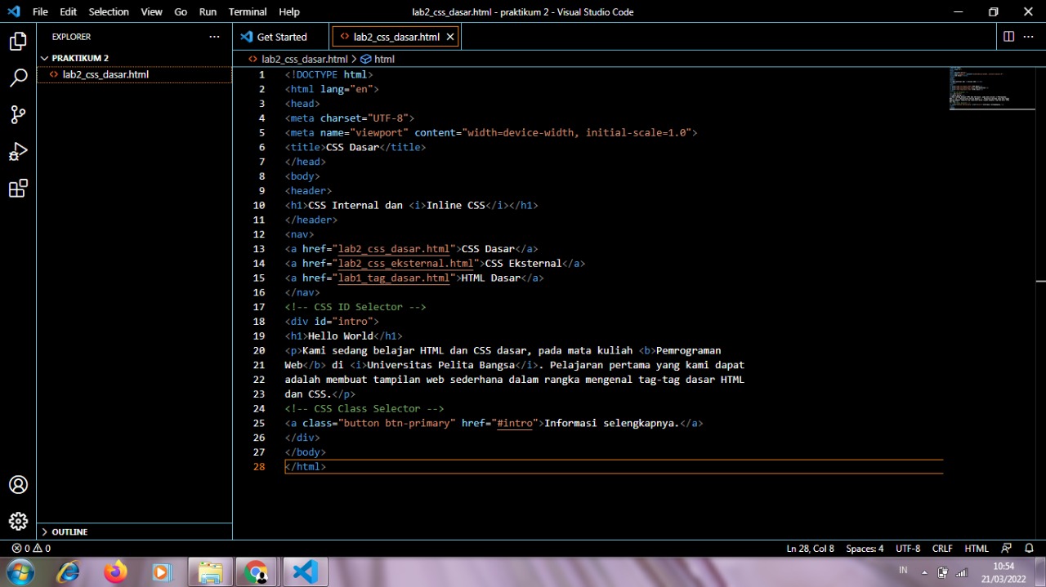Open Google Chrome from the taskbar
Viewport: 1046px width, 587px height.
pyautogui.click(x=257, y=571)
